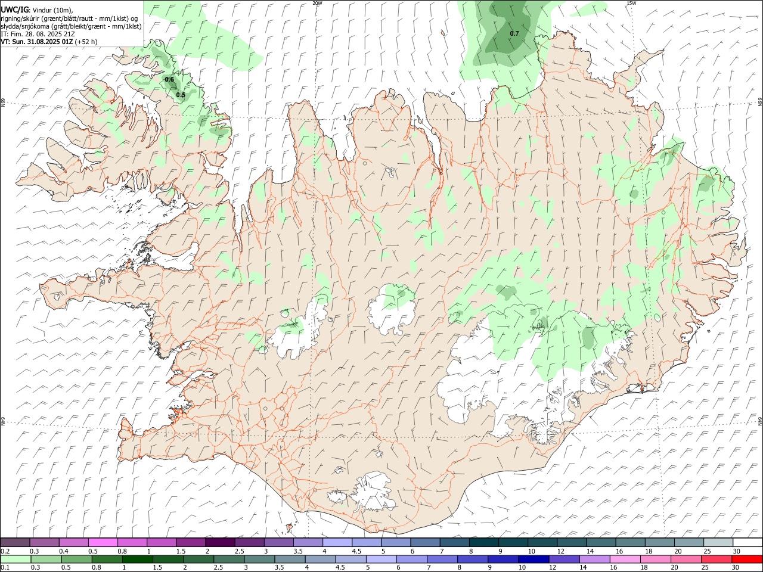Click the dark teal upper-row swatch between 8 and 9
Screen dimensions: 763x572
point(484,543)
